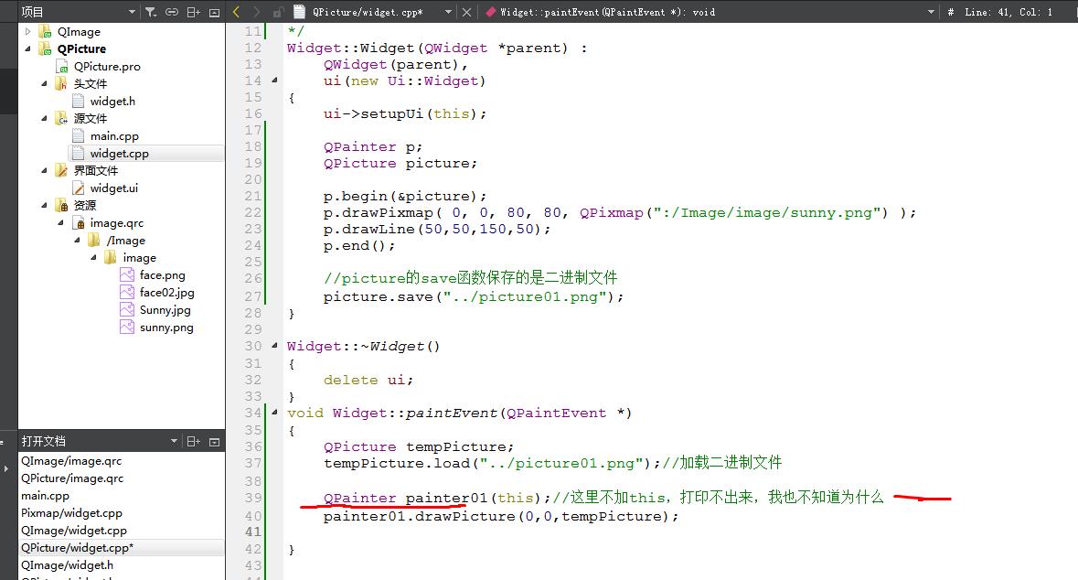
Task: Switch to QImage/widget.h open document
Action: (x=68, y=564)
